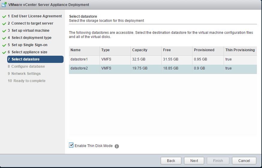The height and width of the screenshot is (168, 262).
Task: Return to step 3 Set up virtual machine
Action: point(28,30)
